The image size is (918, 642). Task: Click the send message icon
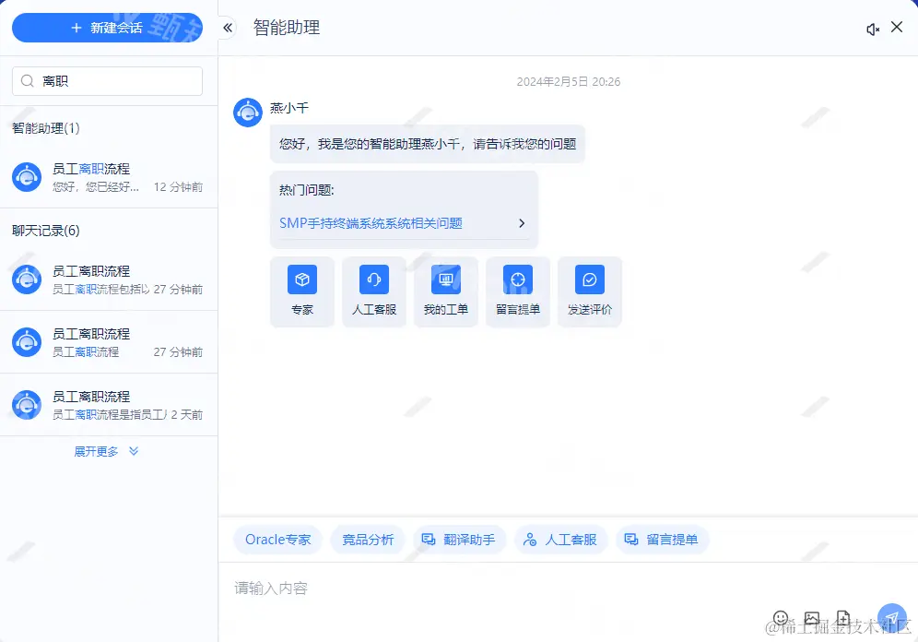pos(890,617)
